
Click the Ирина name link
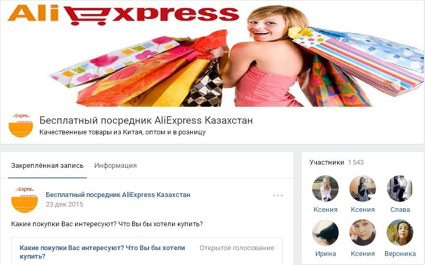click(325, 254)
